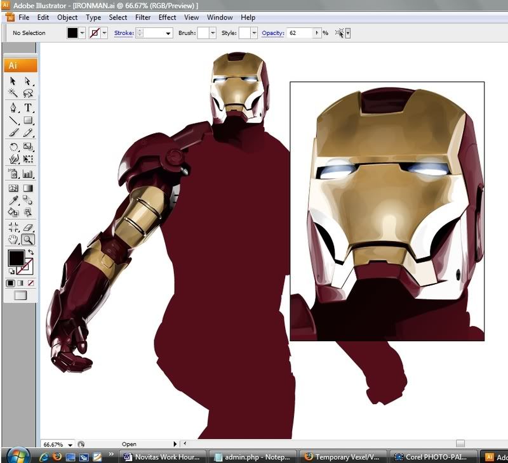Click the black fill color in control bar
Viewport: 508px width, 463px height.
coord(72,33)
